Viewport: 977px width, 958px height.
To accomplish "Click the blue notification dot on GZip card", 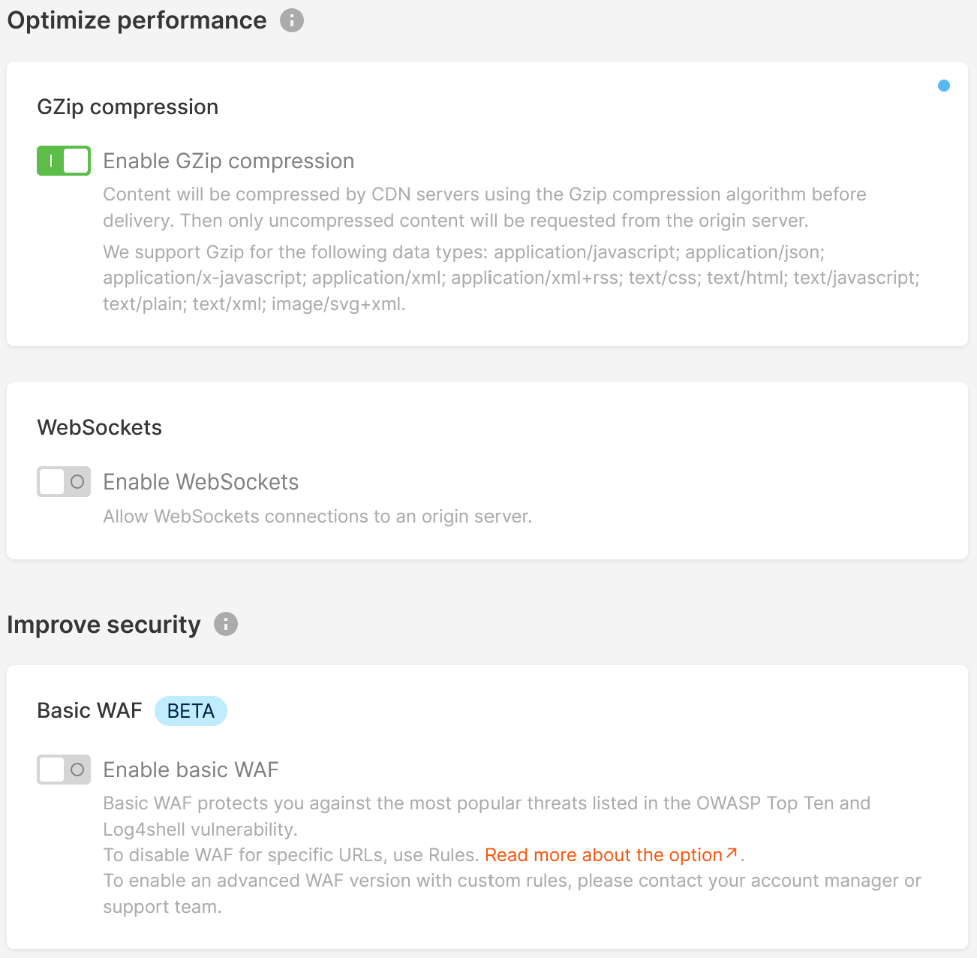I will coord(943,85).
